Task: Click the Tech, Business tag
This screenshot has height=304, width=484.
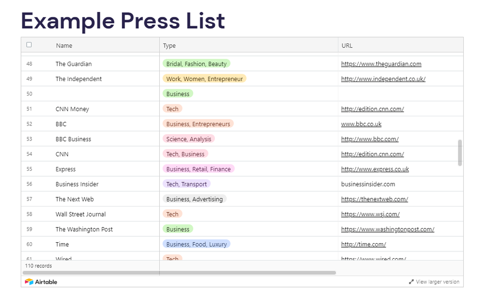Action: pyautogui.click(x=185, y=154)
